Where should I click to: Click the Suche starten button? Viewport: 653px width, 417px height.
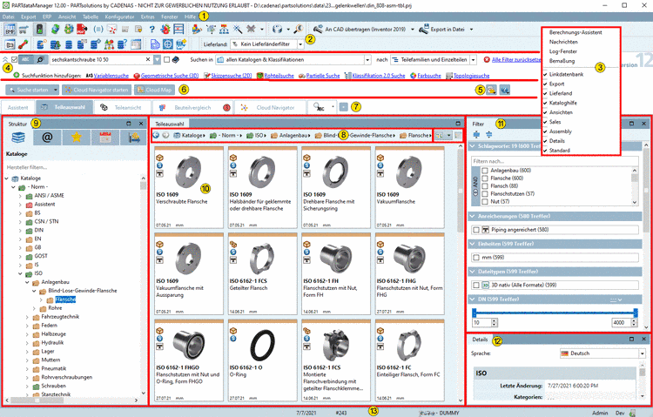[29, 90]
